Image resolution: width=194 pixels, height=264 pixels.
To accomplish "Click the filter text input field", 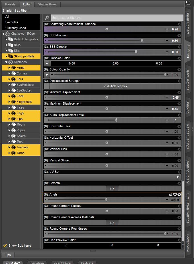I will pyautogui.click(x=117, y=18).
